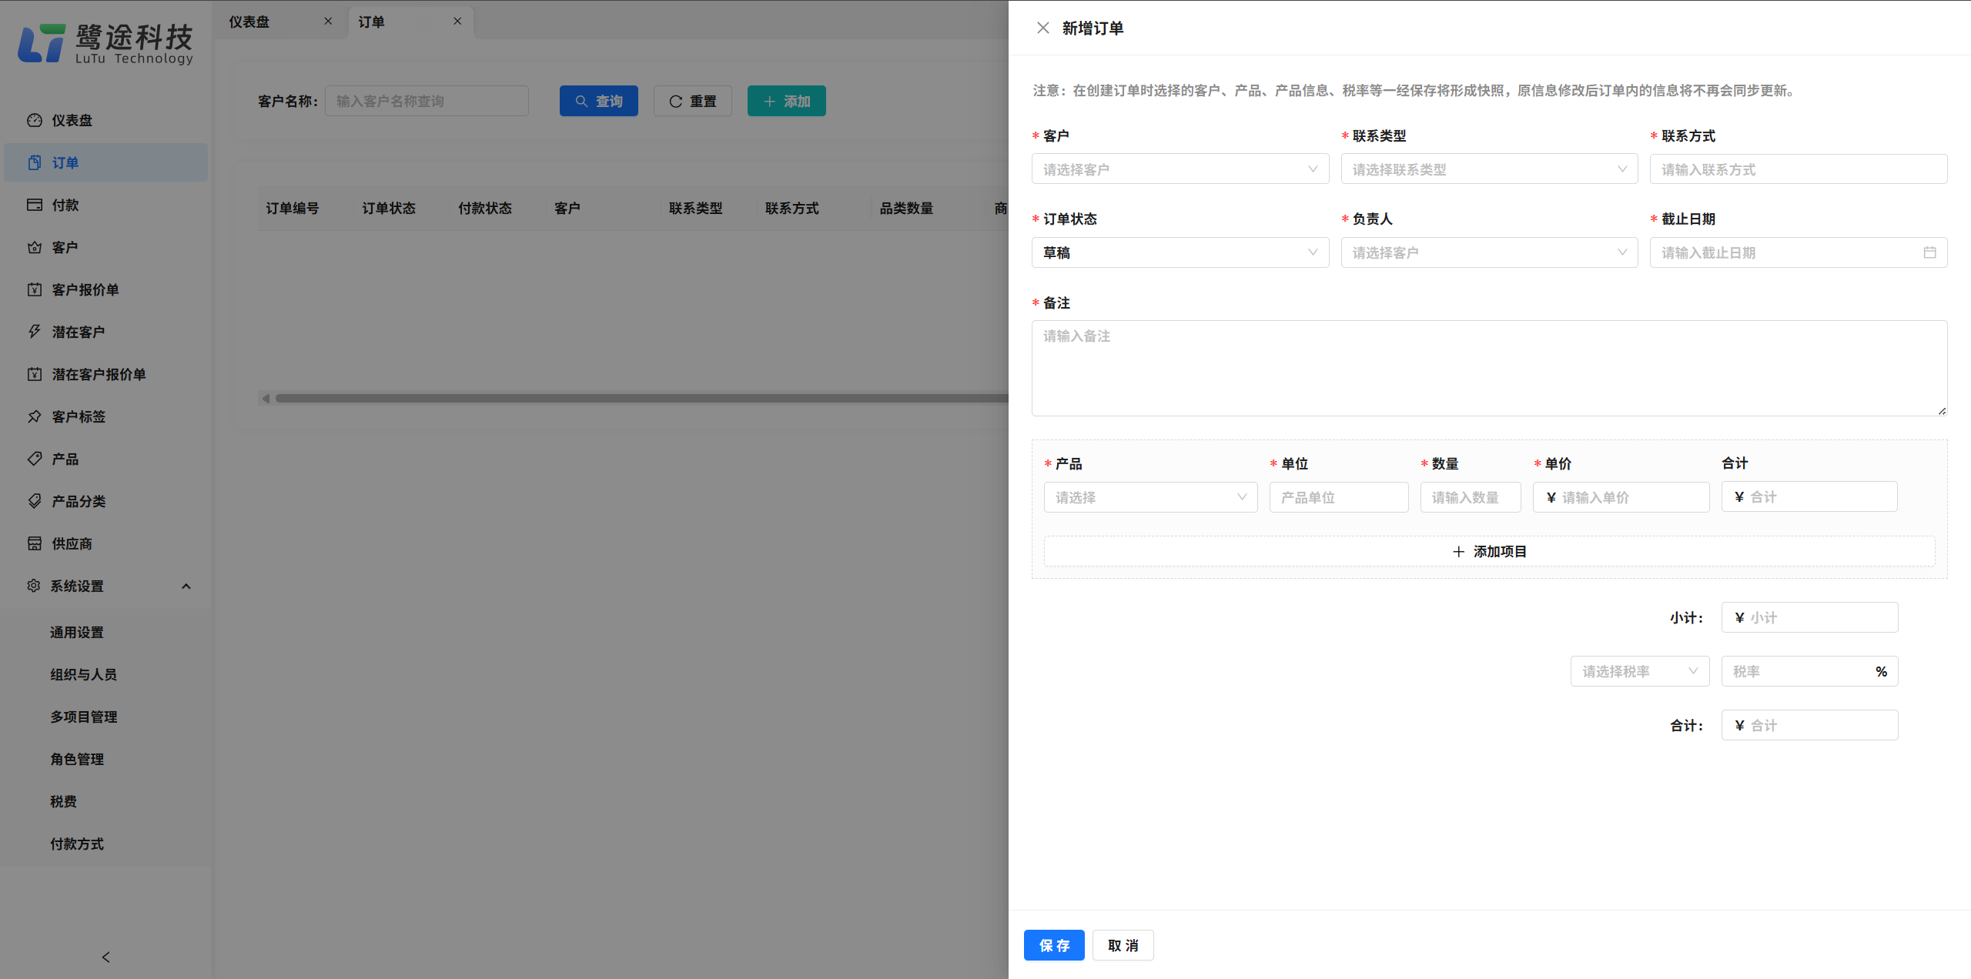Click the supplier store icon
The image size is (1971, 979).
(35, 543)
